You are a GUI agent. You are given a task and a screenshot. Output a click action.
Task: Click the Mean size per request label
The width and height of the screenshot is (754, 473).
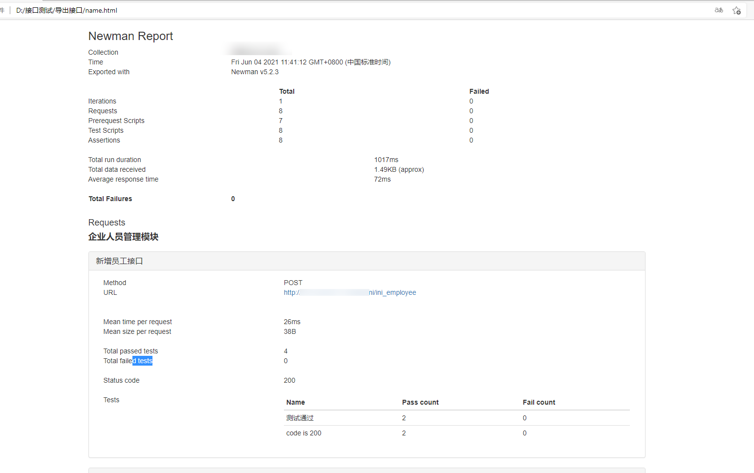pos(137,331)
